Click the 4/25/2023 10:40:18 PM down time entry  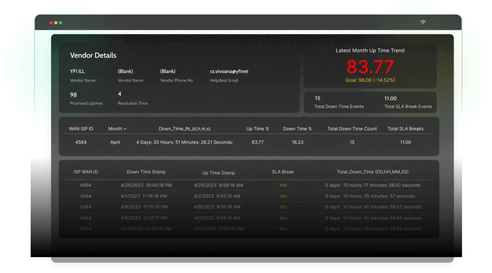pyautogui.click(x=146, y=185)
